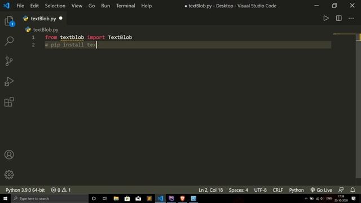Image resolution: width=361 pixels, height=203 pixels.
Task: Open notifications bell in status bar
Action: [x=353, y=190]
